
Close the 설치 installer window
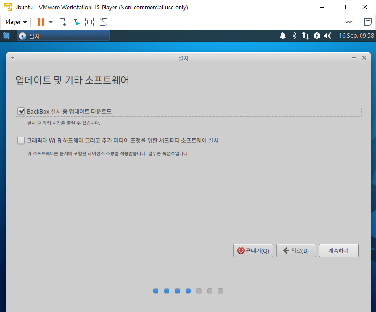pyautogui.click(x=364, y=58)
